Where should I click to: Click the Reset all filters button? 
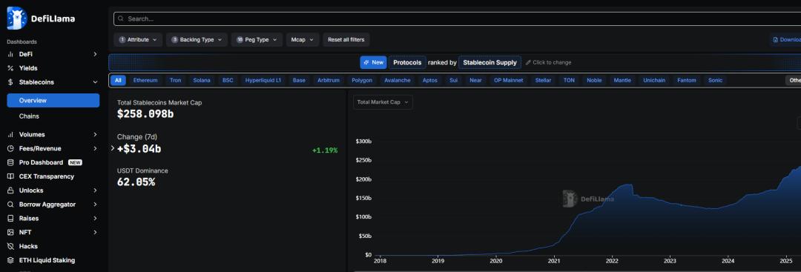346,40
